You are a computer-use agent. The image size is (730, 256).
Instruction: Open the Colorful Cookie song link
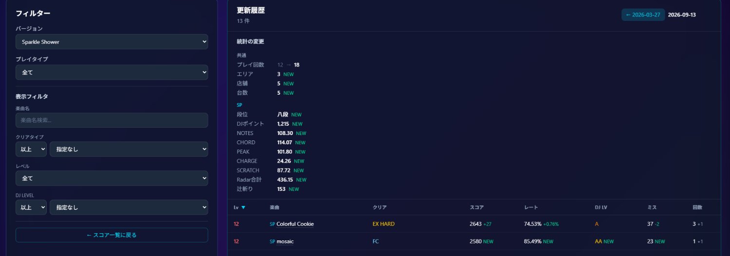(295, 224)
